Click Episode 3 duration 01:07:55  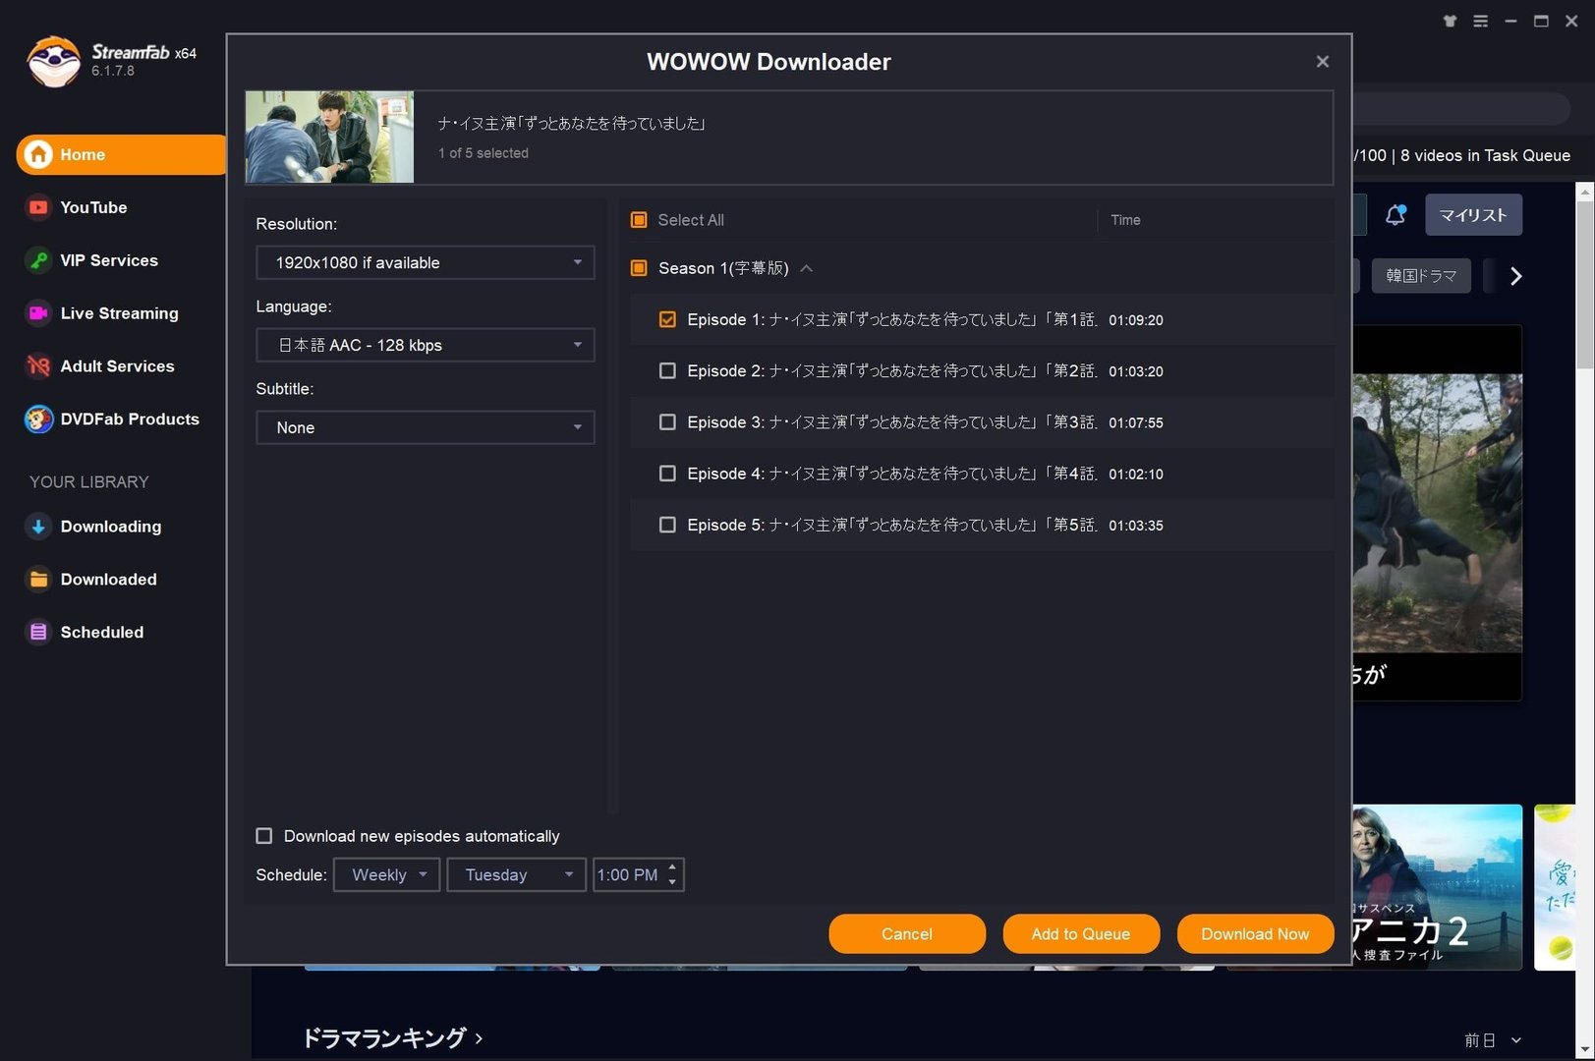tap(1135, 422)
